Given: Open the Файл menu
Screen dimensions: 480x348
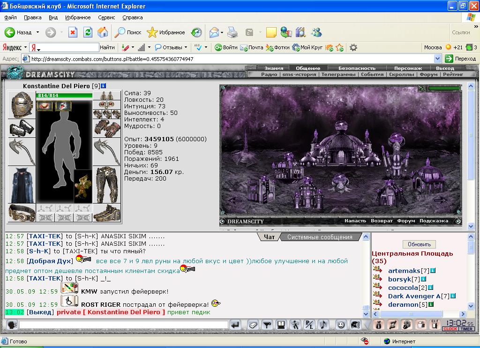Looking at the screenshot, I should (x=11, y=17).
